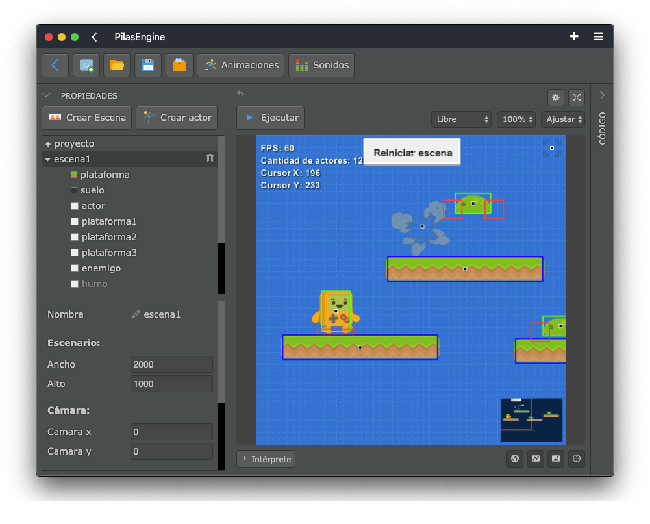Click the plus icon in title bar
This screenshot has width=650, height=524.
coord(574,36)
